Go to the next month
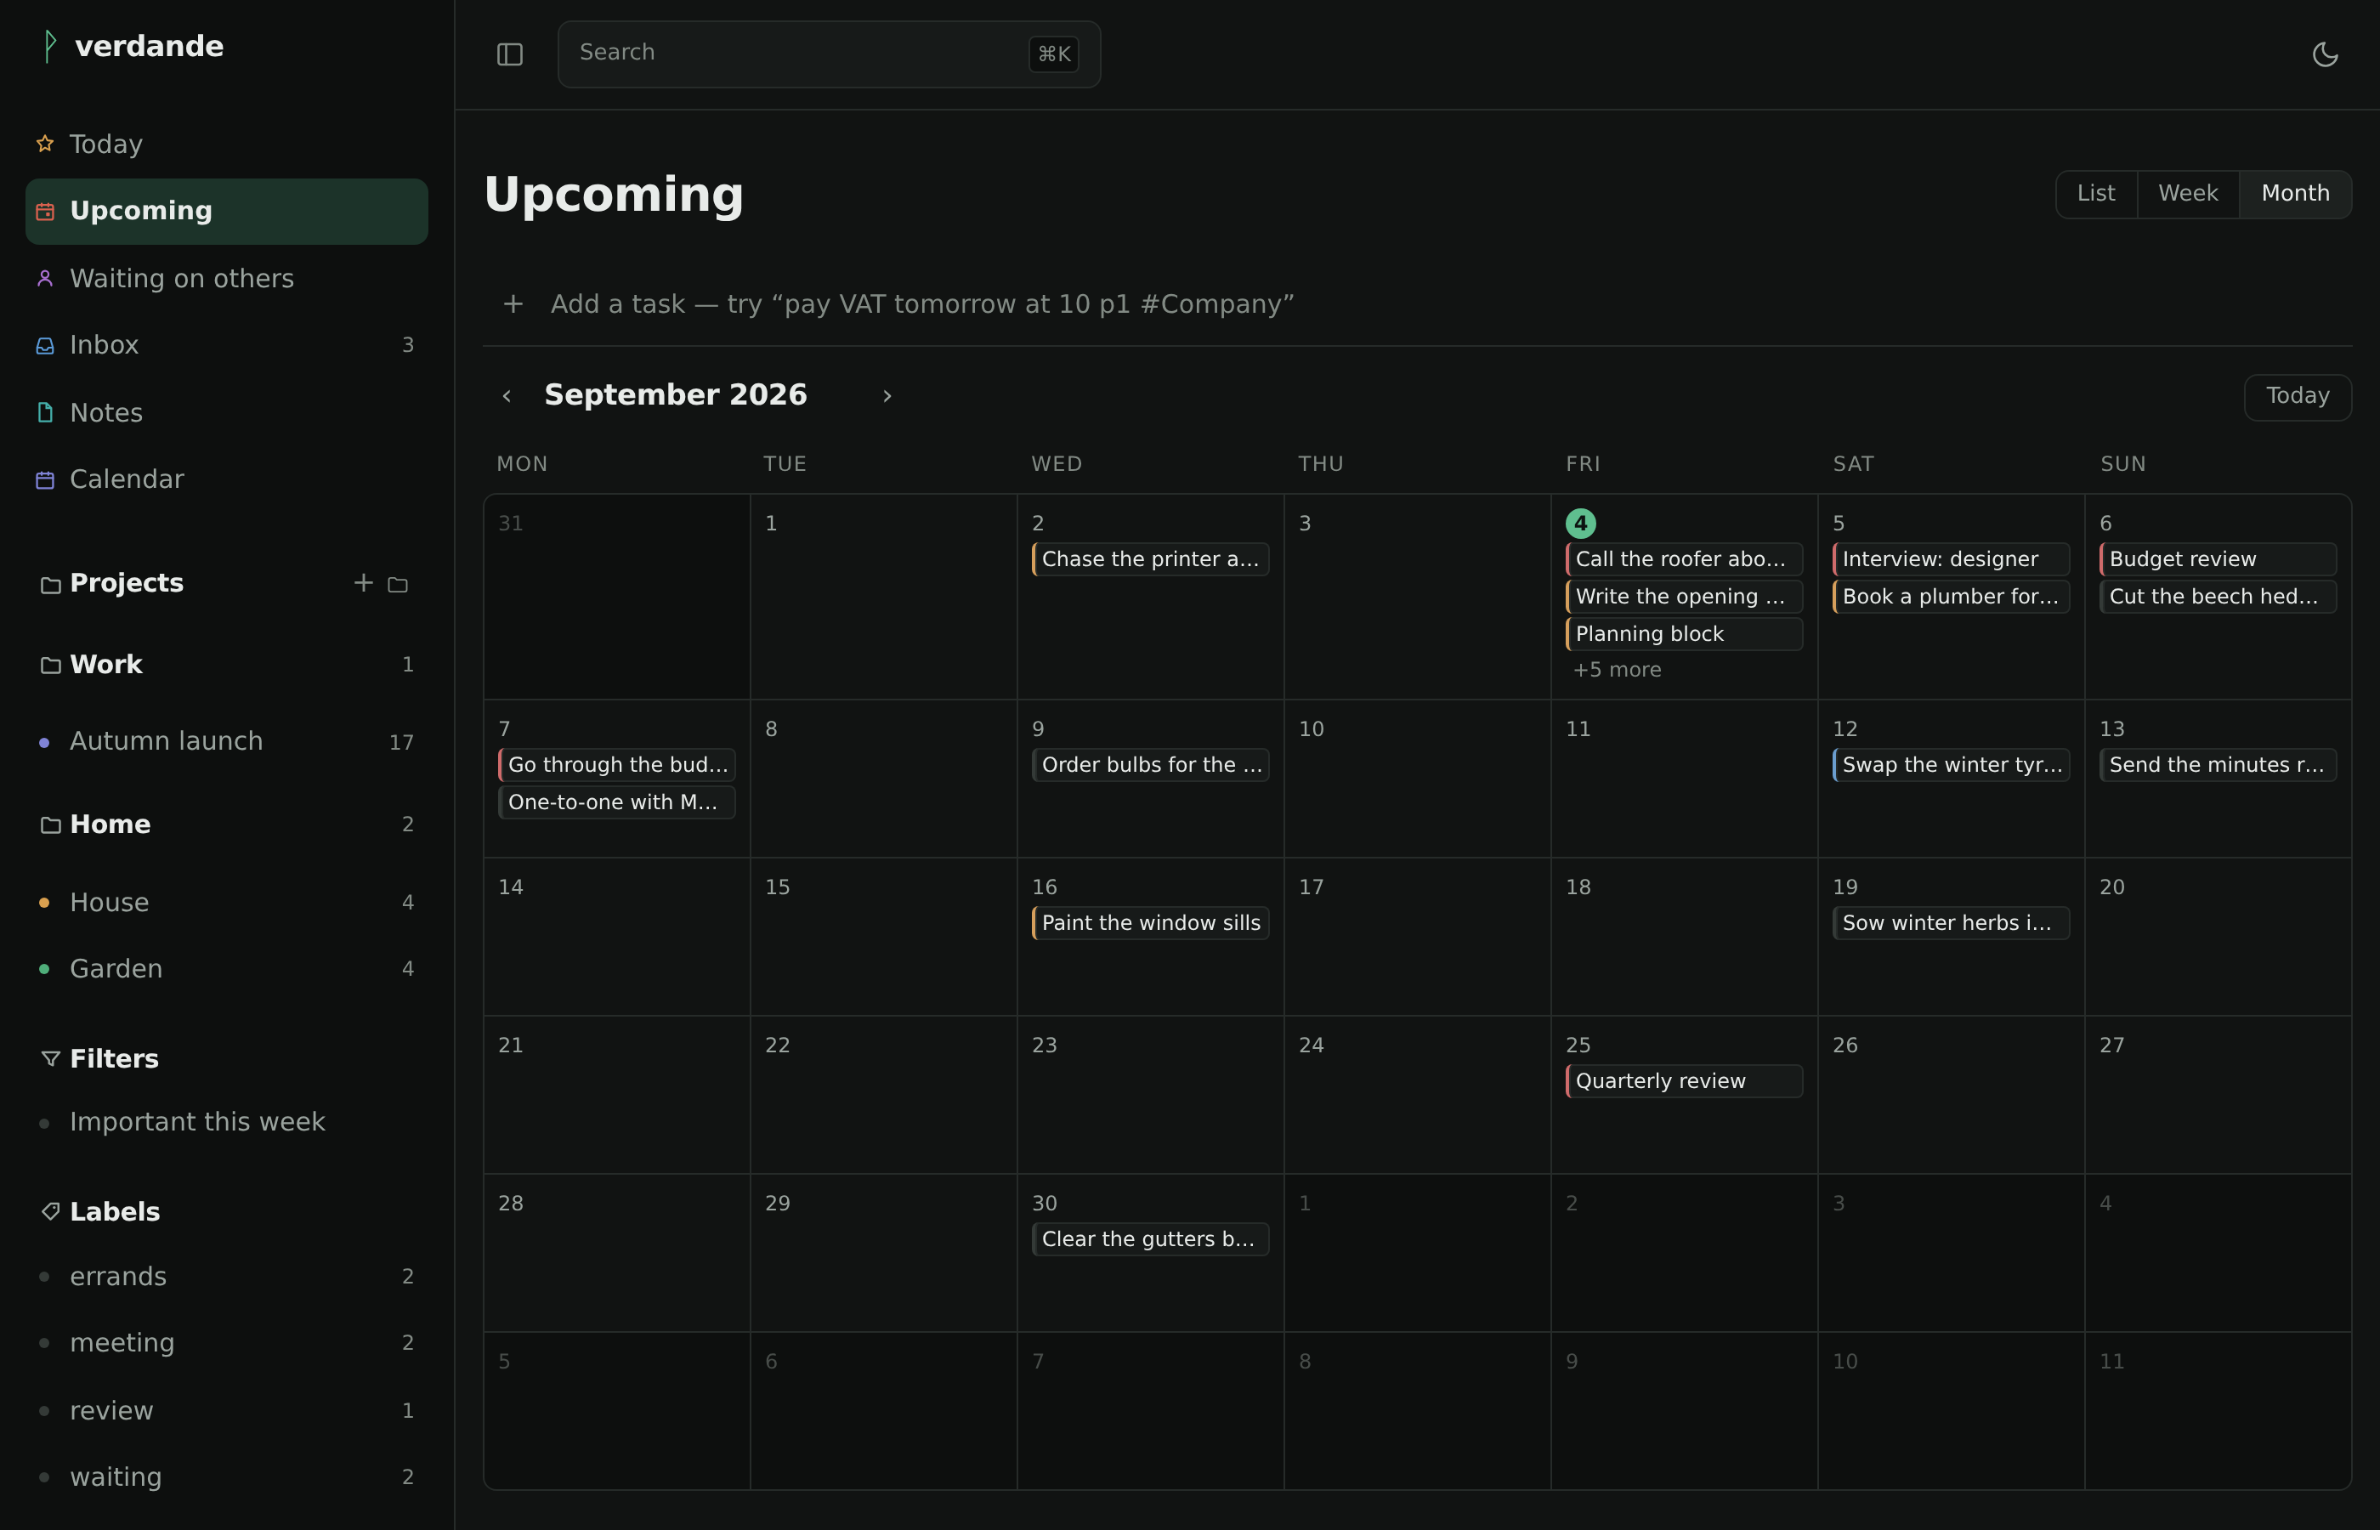The height and width of the screenshot is (1530, 2380). click(x=887, y=396)
